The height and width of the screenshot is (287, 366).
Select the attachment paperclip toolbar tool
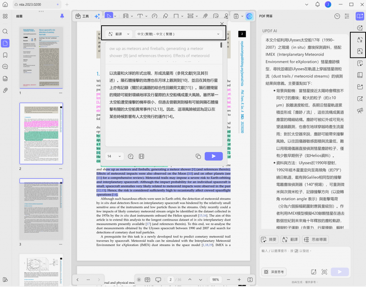tap(205, 16)
